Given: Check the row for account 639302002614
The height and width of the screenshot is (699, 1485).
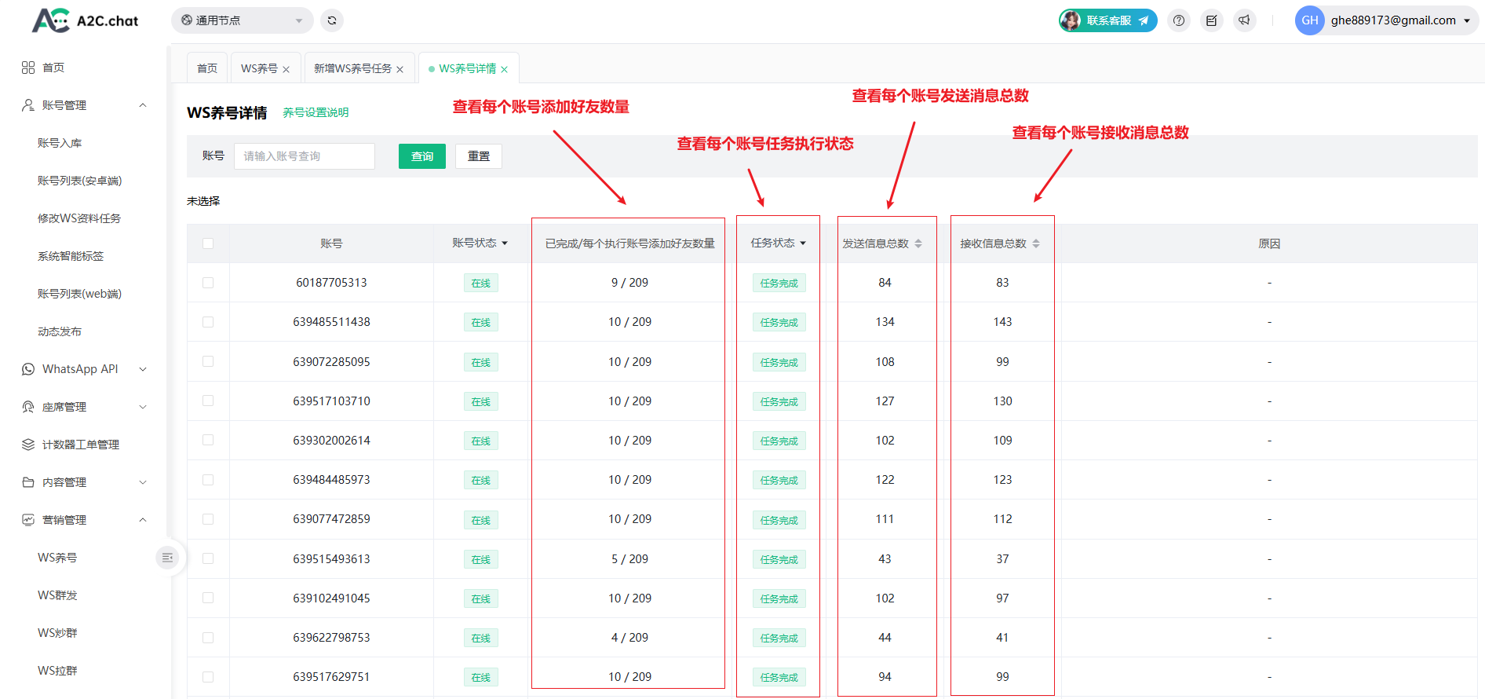Looking at the screenshot, I should (208, 441).
